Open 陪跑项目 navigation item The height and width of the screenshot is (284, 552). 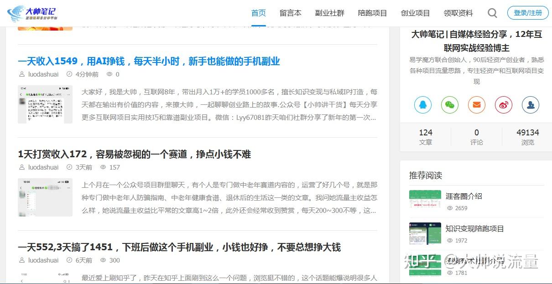pyautogui.click(x=373, y=13)
